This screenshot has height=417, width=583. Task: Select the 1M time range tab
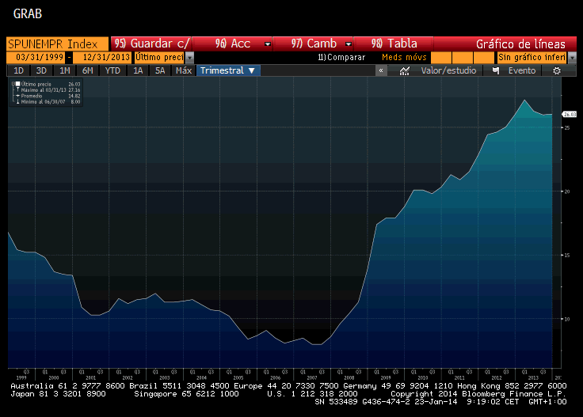tap(65, 70)
